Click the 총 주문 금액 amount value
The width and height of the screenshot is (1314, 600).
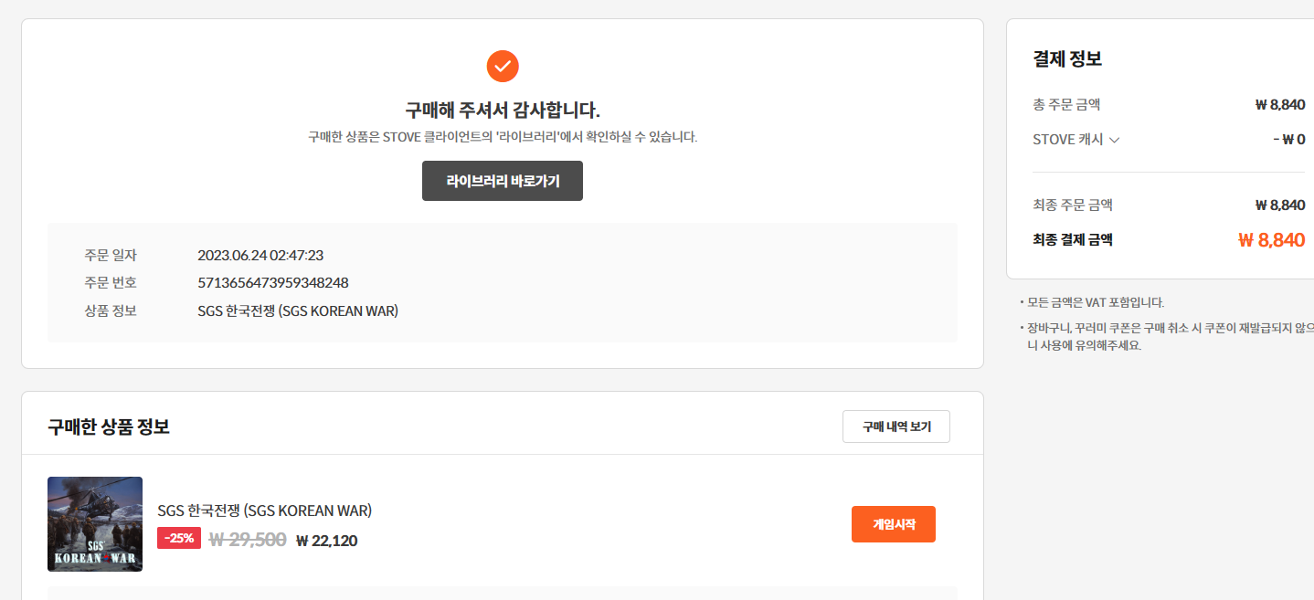tap(1279, 105)
